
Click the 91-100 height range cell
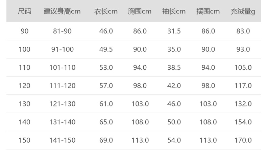(62, 49)
